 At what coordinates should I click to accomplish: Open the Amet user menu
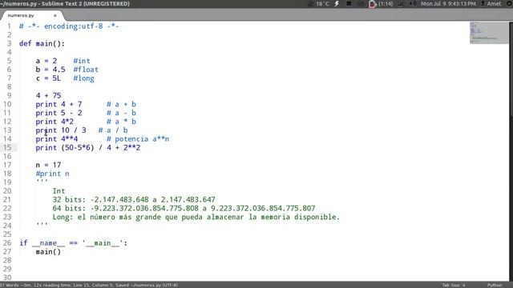[491, 3]
